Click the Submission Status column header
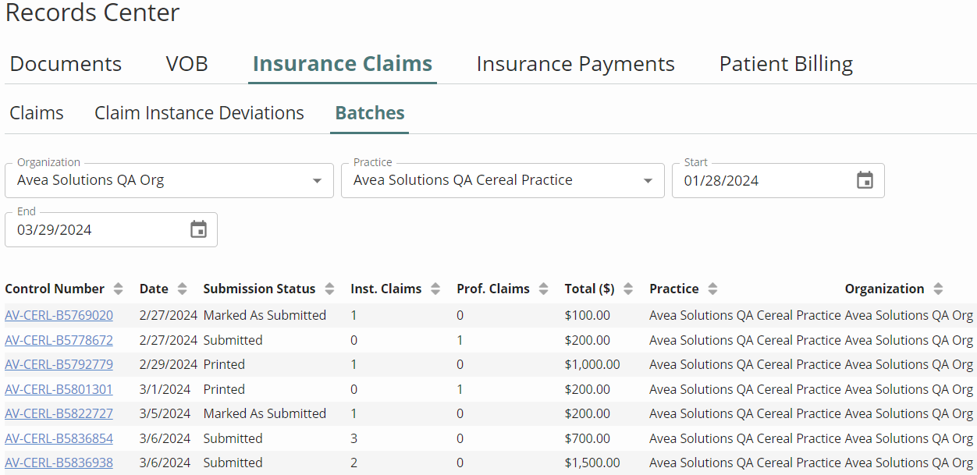Viewport: 977px width, 475px height. (x=260, y=289)
